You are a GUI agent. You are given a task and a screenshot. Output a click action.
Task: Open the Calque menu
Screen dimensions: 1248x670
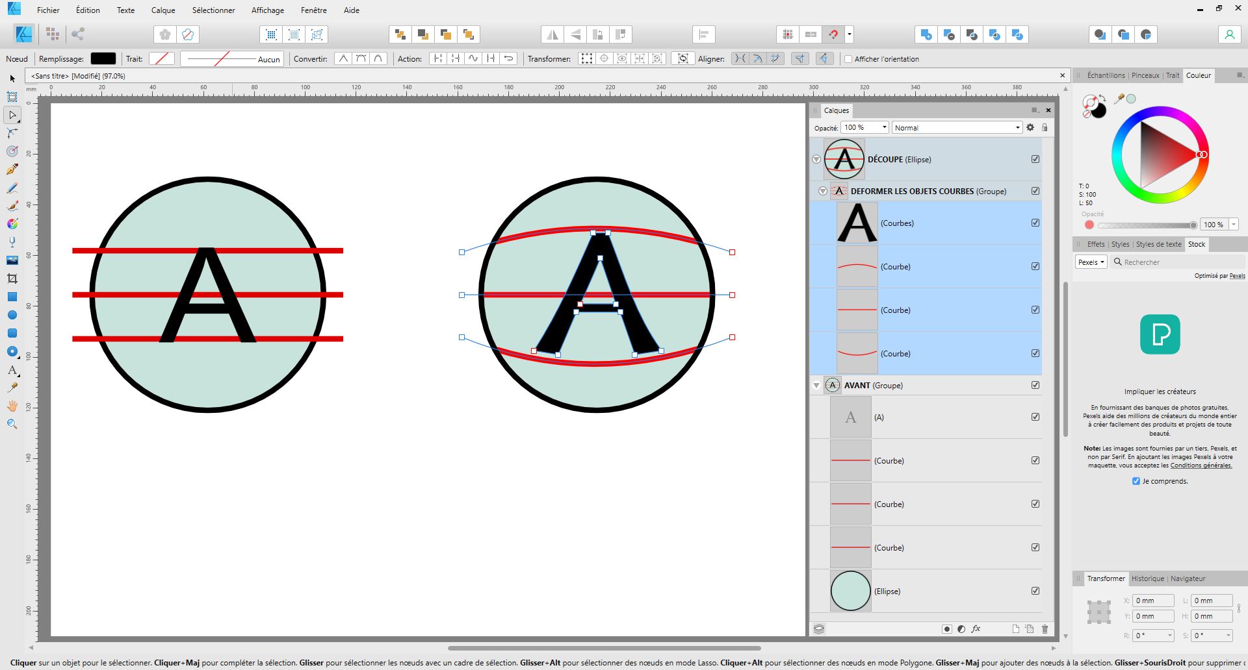(163, 10)
